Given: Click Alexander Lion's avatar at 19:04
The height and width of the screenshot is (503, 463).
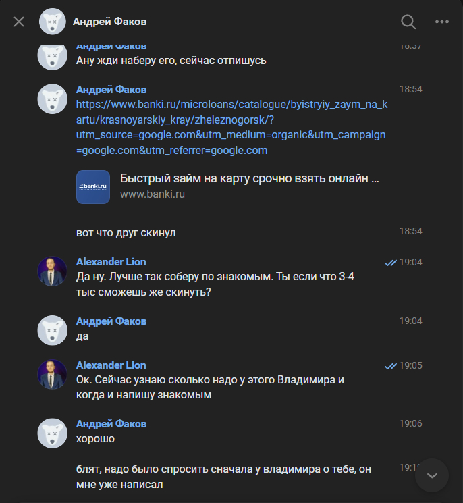Looking at the screenshot, I should (52, 271).
